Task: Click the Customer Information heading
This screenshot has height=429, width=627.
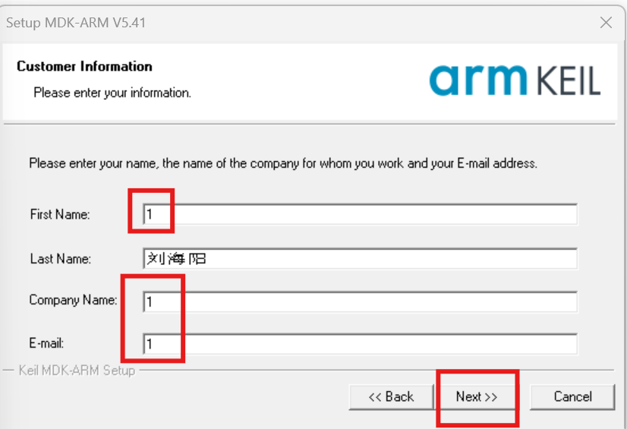Action: click(x=84, y=66)
